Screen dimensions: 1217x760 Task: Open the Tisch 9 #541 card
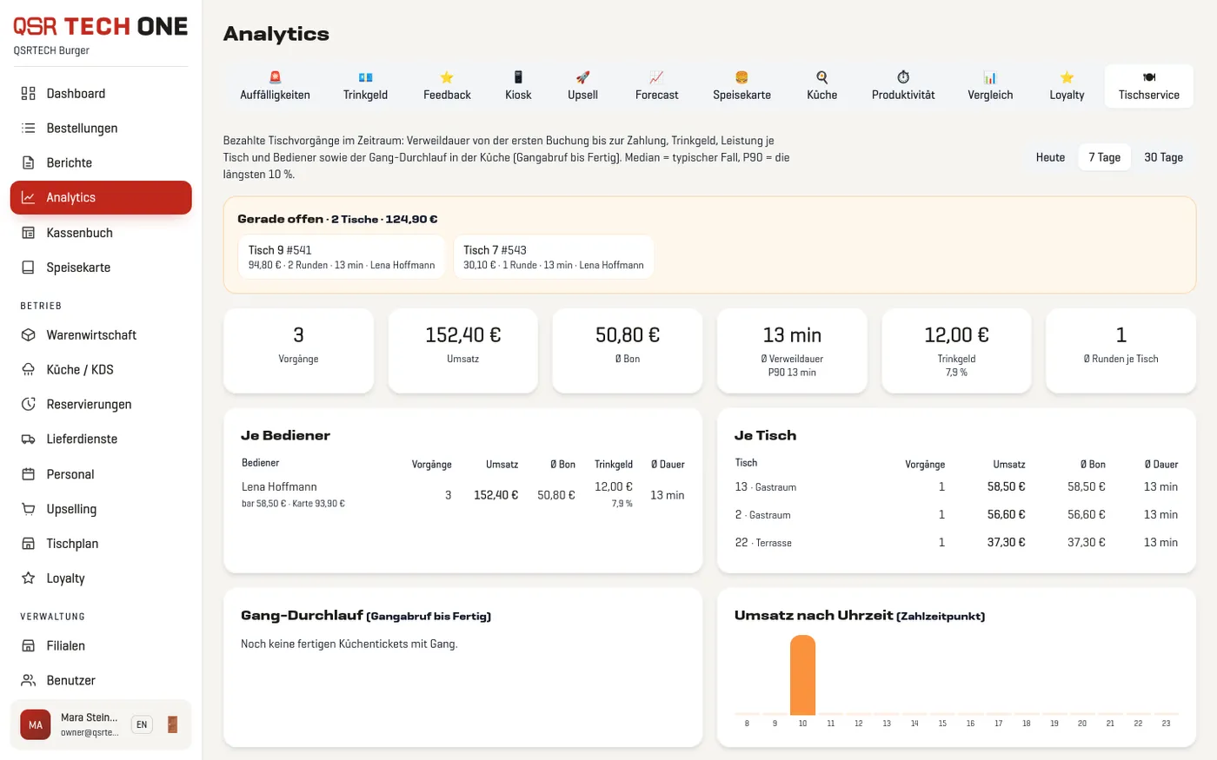342,257
